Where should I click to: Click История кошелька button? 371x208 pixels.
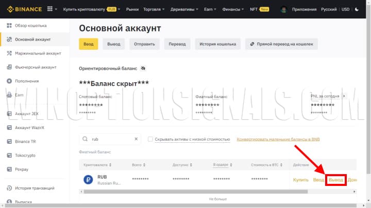pyautogui.click(x=217, y=44)
